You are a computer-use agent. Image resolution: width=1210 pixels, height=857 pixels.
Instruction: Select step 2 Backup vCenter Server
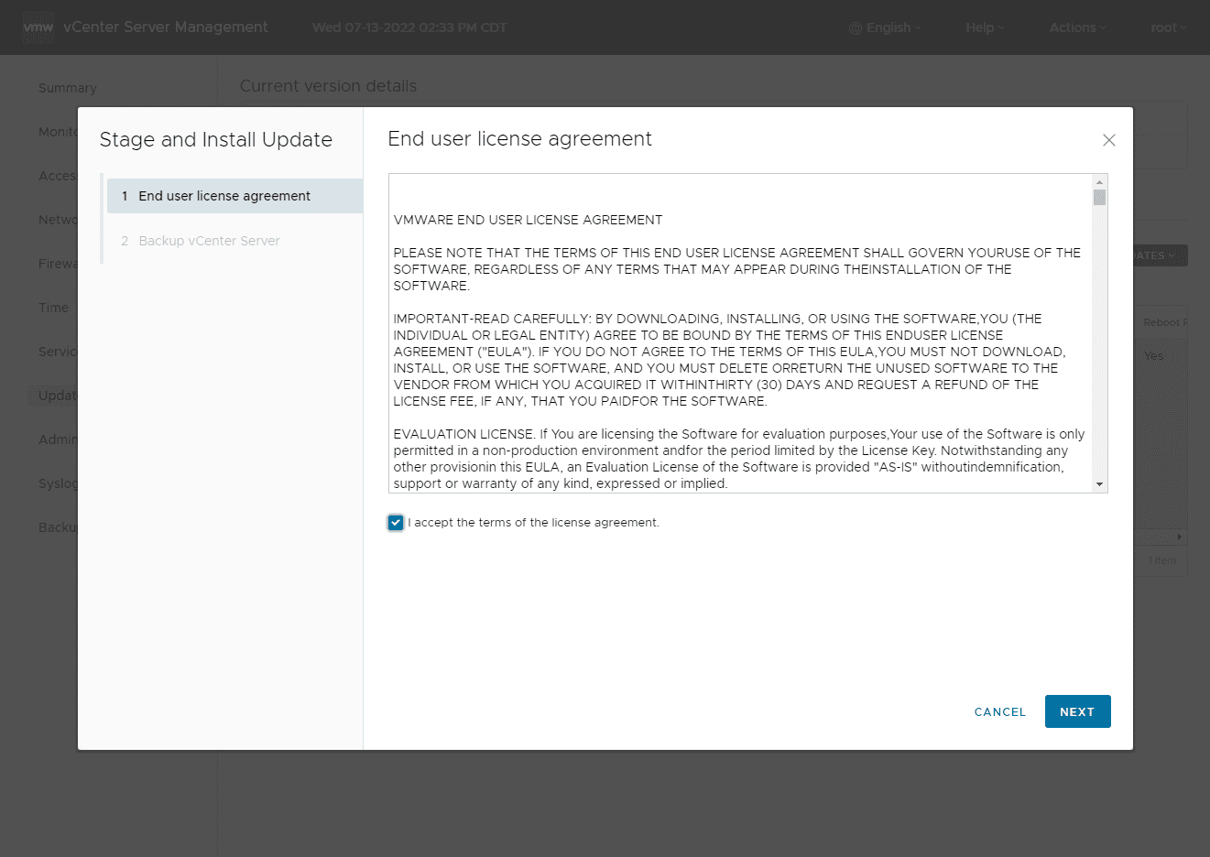click(x=209, y=241)
